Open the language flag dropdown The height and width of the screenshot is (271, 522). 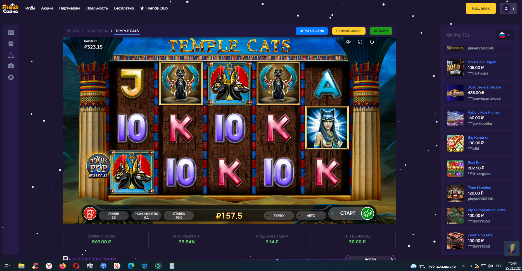coord(505,35)
